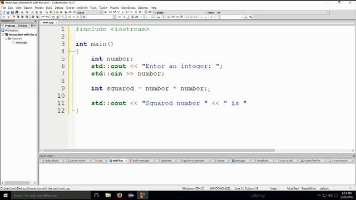
Task: Click the Find magnifier icon
Action: point(47,12)
